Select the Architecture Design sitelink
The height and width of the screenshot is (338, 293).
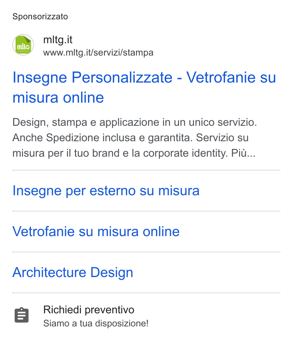click(73, 272)
